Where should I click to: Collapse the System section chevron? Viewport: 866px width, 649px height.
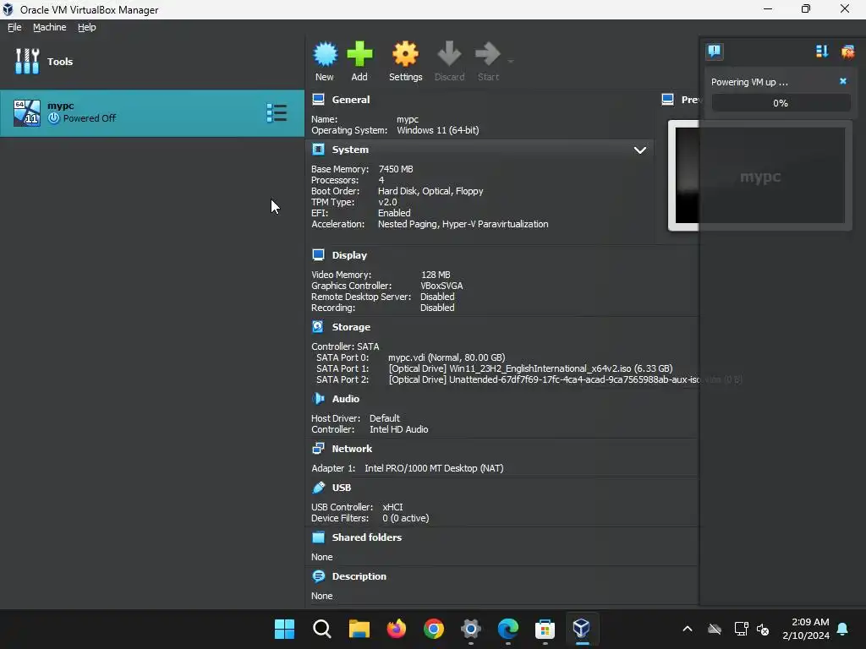coord(639,150)
